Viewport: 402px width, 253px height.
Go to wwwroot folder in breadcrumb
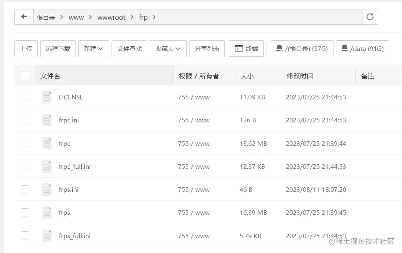111,17
